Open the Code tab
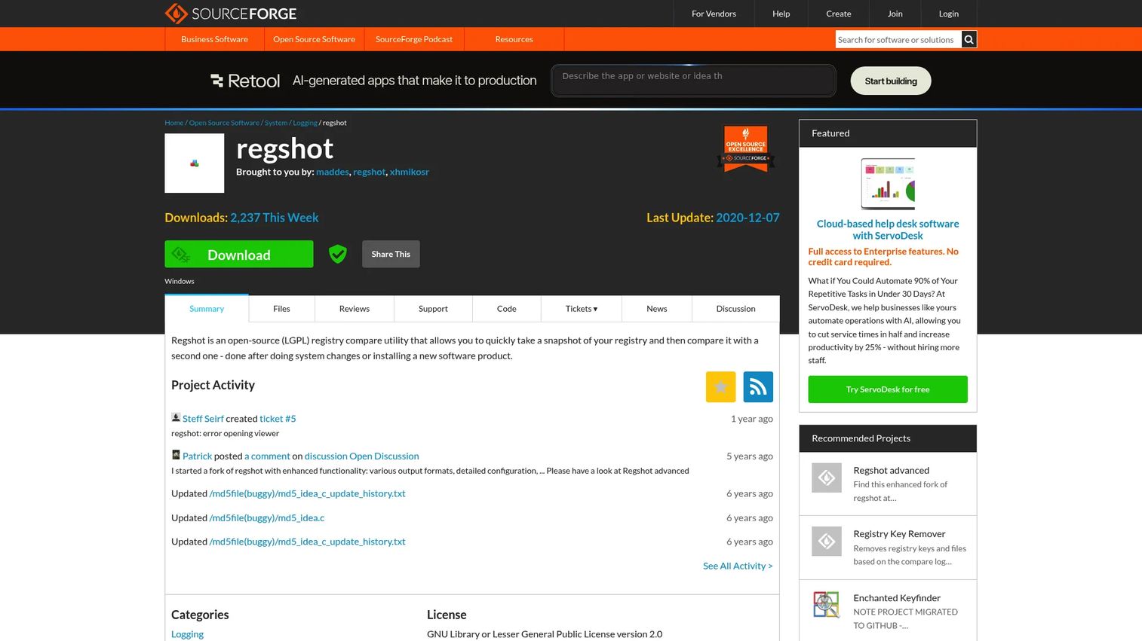 click(x=507, y=309)
